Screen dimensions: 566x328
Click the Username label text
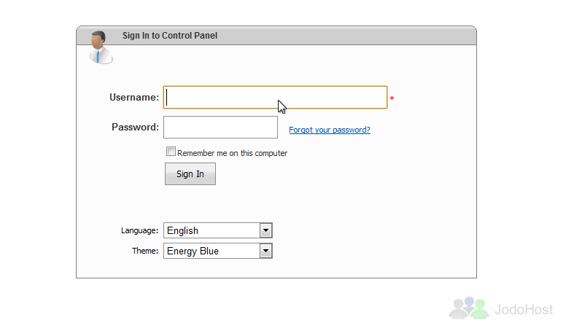tap(134, 97)
